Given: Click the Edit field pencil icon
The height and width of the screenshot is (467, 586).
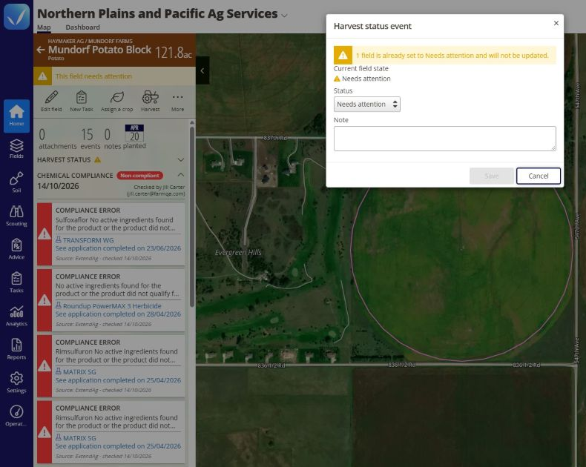Looking at the screenshot, I should click(x=52, y=97).
